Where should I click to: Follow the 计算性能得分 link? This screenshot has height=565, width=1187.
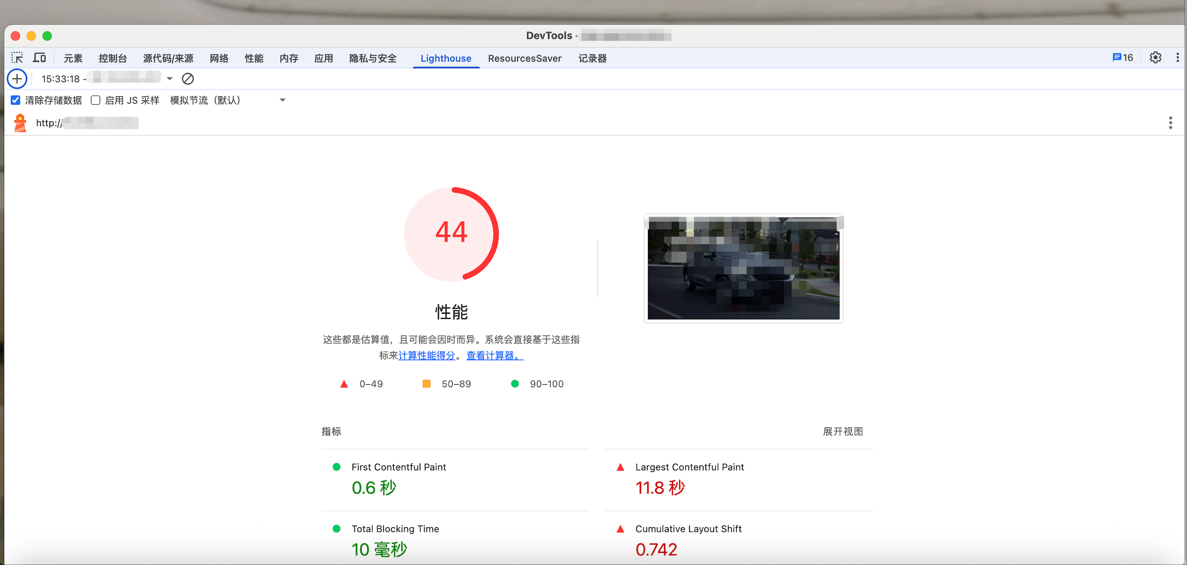[426, 355]
